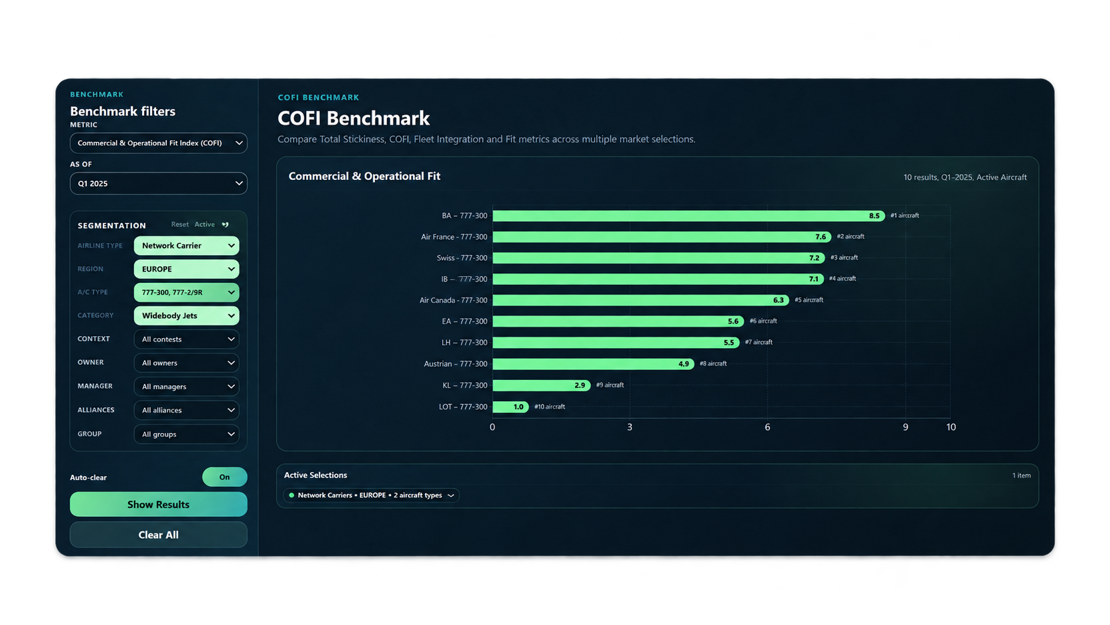Open Alliances All alliances dropdown

tap(187, 410)
